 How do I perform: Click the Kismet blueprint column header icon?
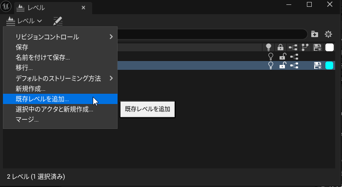293,47
